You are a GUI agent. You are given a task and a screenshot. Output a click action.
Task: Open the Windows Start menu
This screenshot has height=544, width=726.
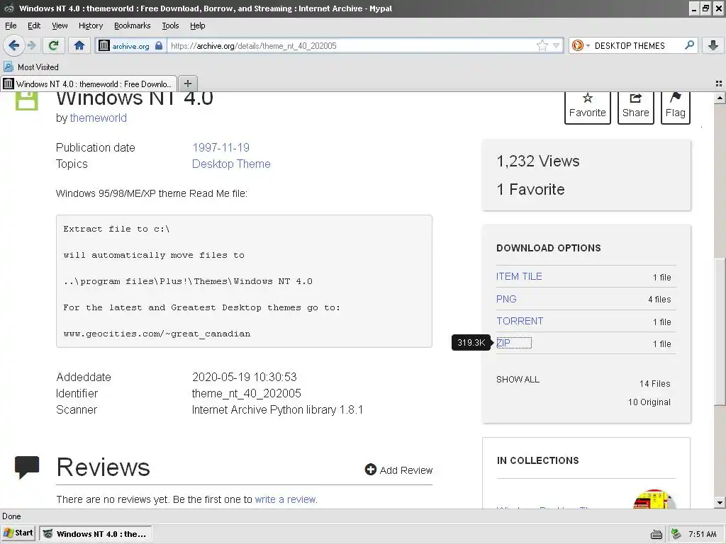(18, 533)
